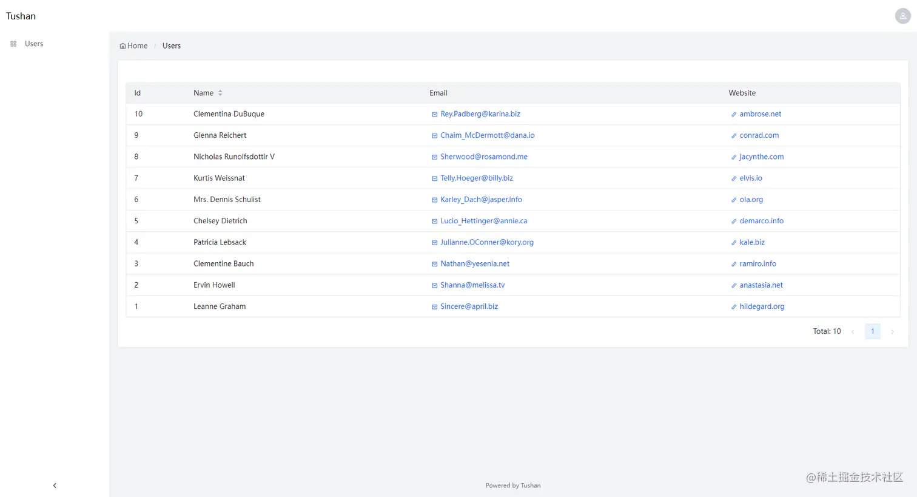This screenshot has height=497, width=917.
Task: Click envelope icon beside Sincere@april.biz
Action: tap(434, 306)
